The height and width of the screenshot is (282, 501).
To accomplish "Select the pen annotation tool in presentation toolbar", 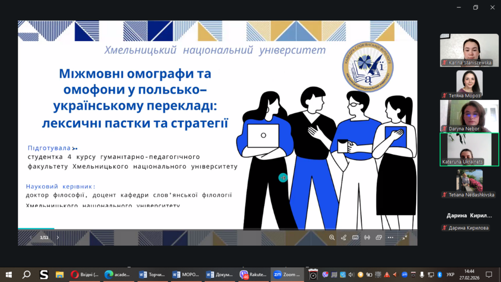I will click(343, 237).
